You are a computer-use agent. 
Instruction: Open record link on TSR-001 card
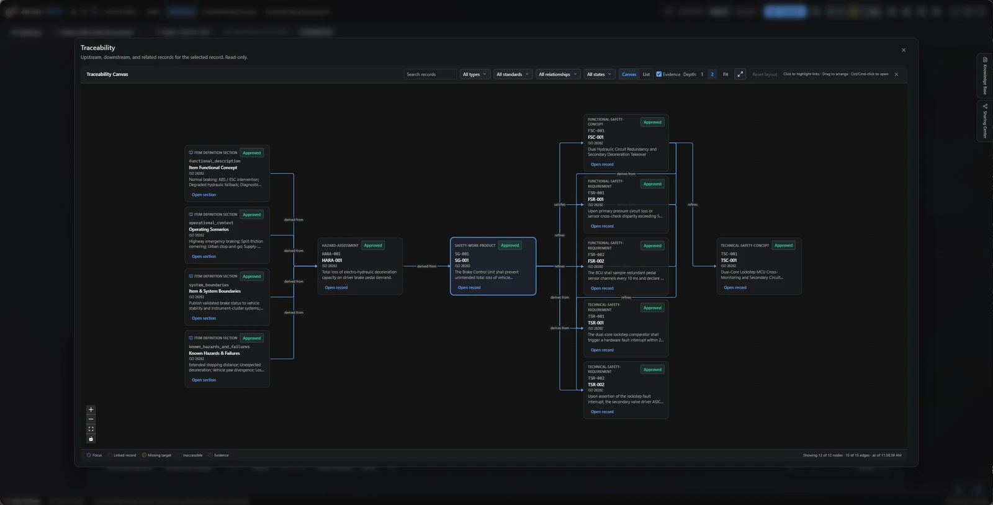602,350
